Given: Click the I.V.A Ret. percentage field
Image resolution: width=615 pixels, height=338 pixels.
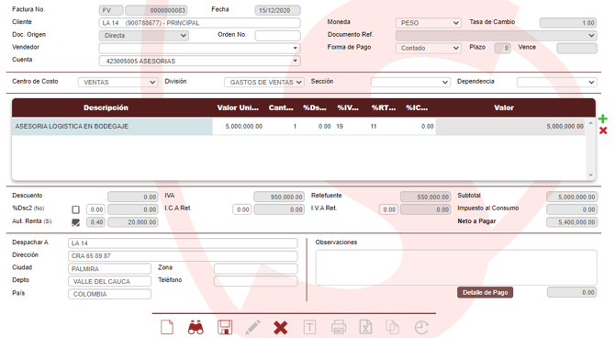Looking at the screenshot, I should 388,209.
